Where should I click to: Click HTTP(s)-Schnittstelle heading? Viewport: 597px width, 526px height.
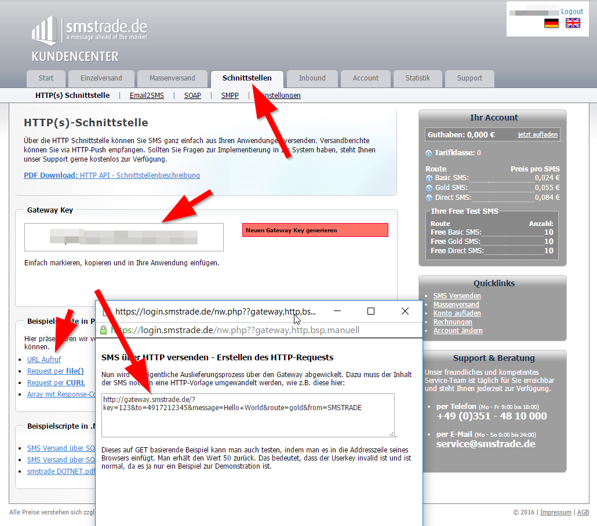coord(86,123)
